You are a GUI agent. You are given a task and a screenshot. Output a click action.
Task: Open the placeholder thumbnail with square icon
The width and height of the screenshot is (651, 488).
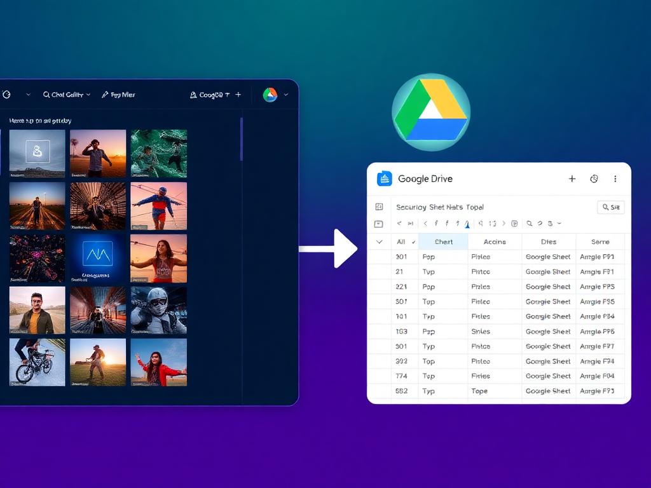click(38, 154)
